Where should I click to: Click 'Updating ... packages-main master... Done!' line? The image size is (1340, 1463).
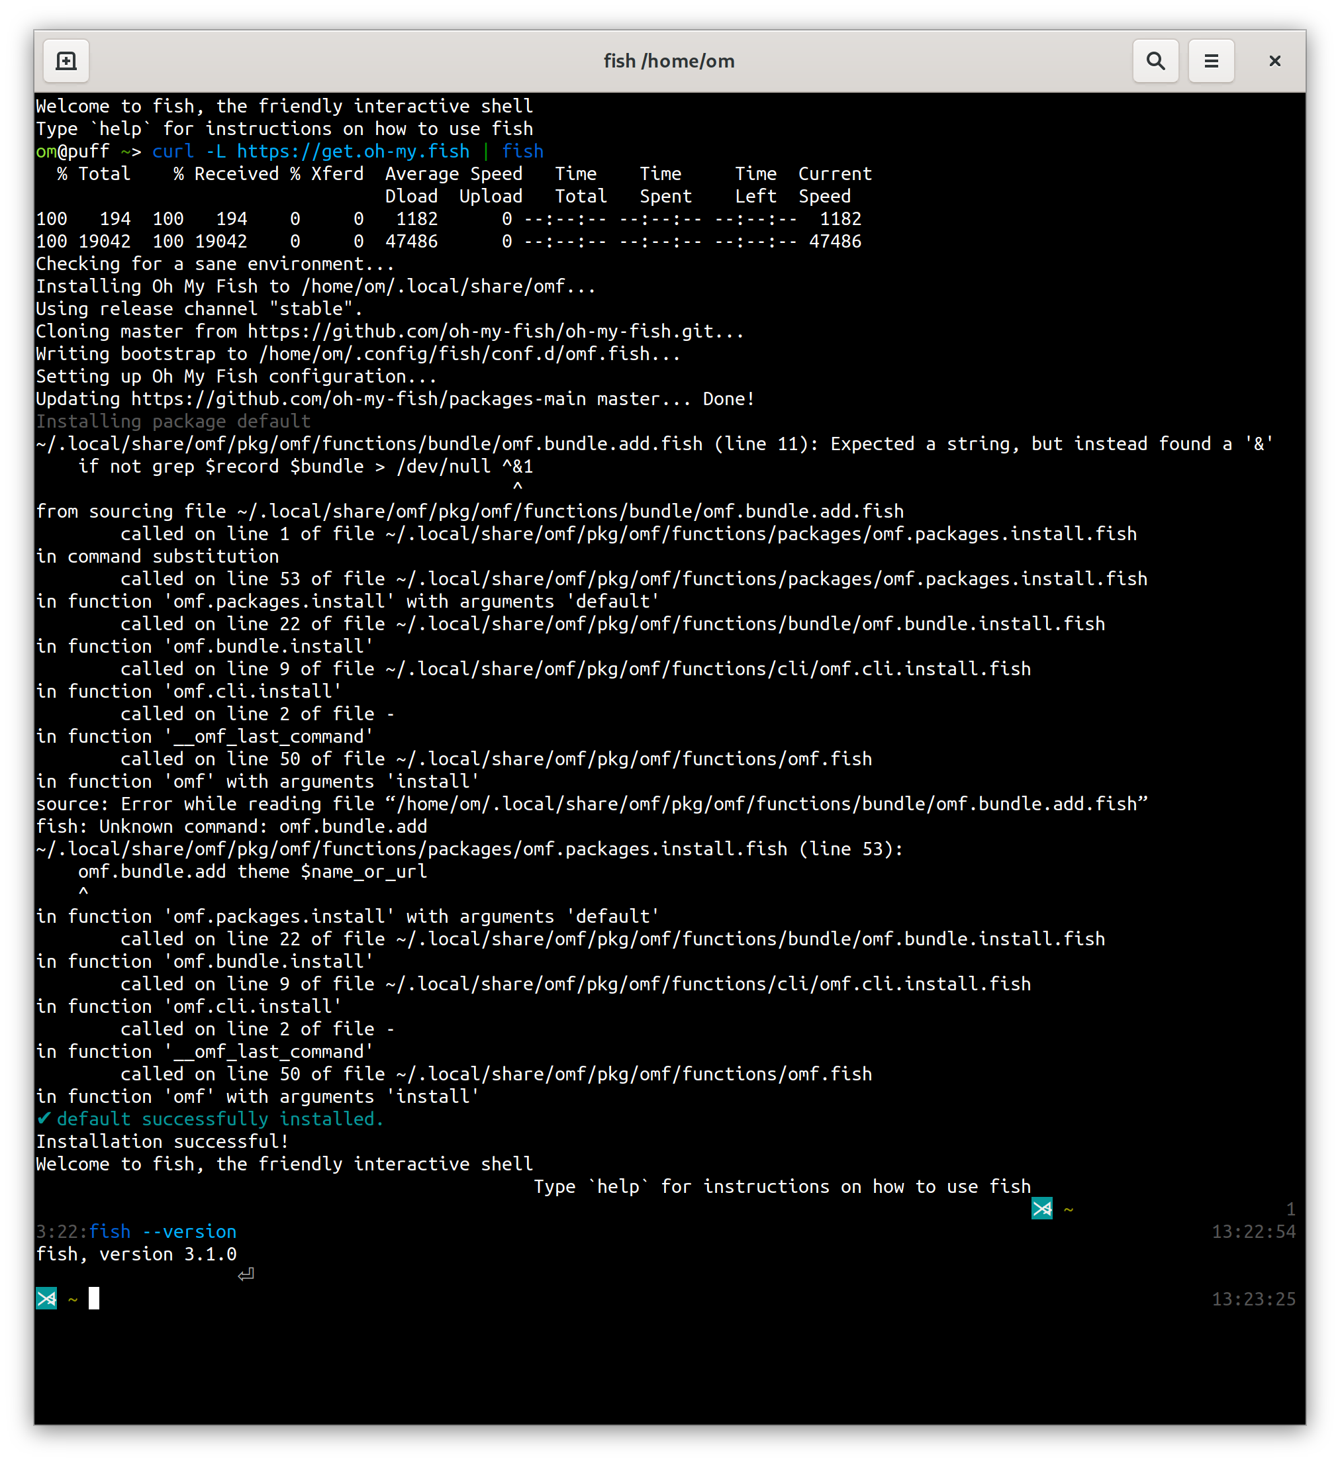[395, 399]
